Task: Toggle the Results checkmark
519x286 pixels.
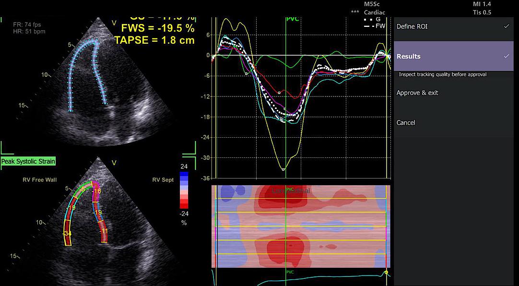Action: tap(506, 56)
